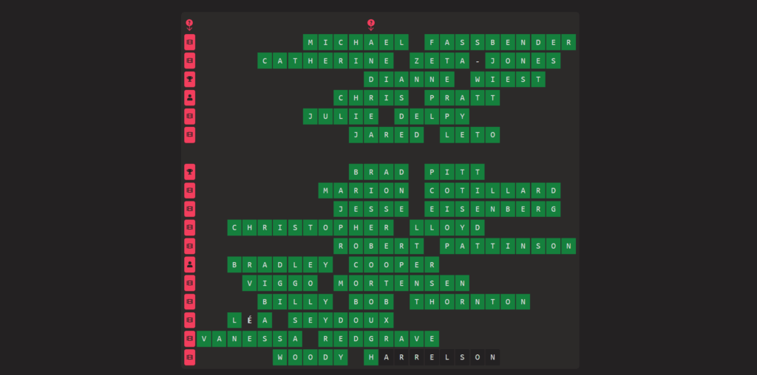Screen dimensions: 757x375
Task: Click the film icon for Léa Seydoux
Action: tap(190, 320)
